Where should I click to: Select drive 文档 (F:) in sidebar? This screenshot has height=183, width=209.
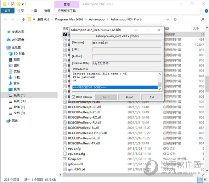(x=19, y=113)
